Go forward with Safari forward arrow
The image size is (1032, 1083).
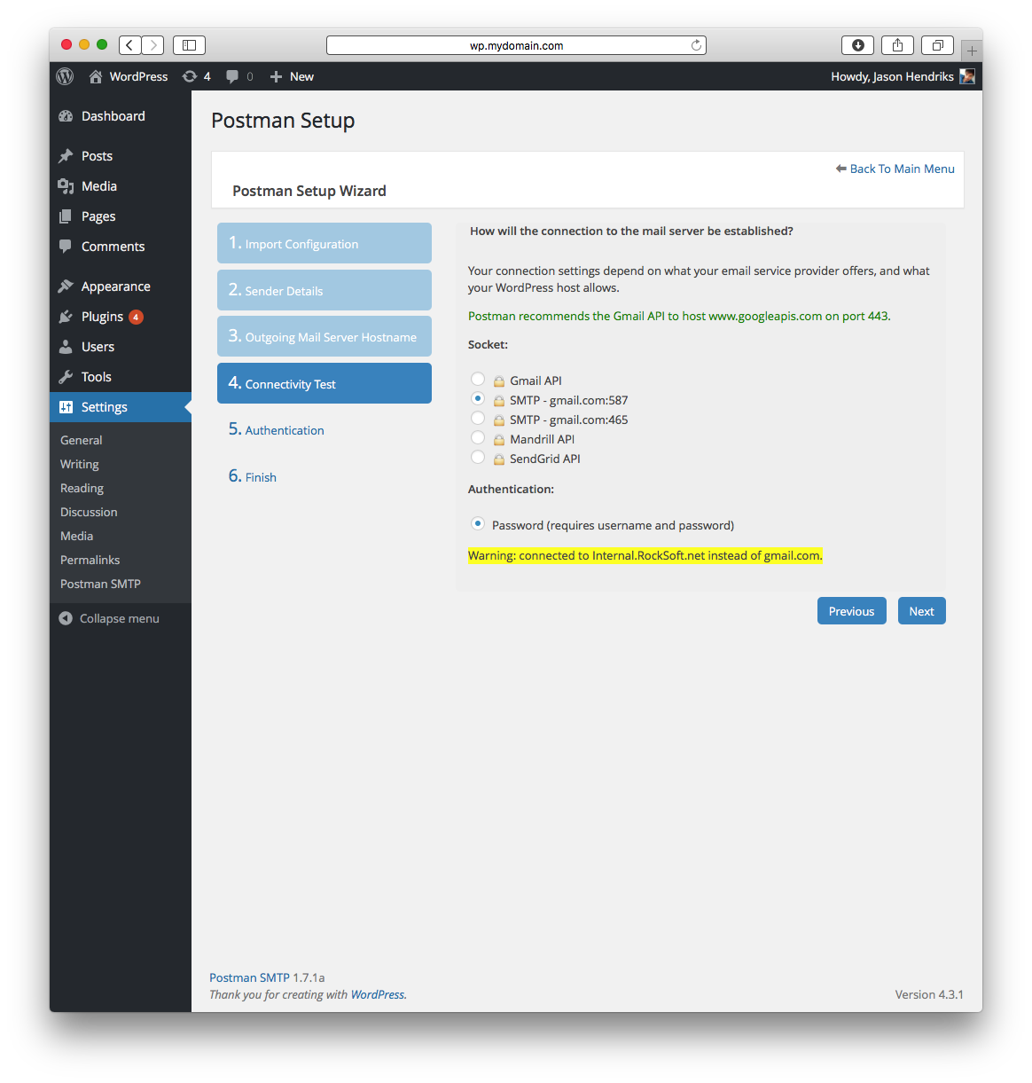coord(152,45)
